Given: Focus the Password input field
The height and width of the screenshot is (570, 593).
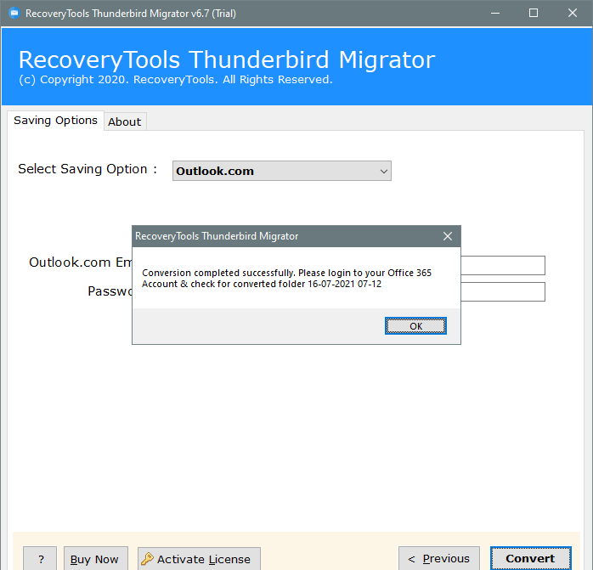Looking at the screenshot, I should pyautogui.click(x=503, y=291).
